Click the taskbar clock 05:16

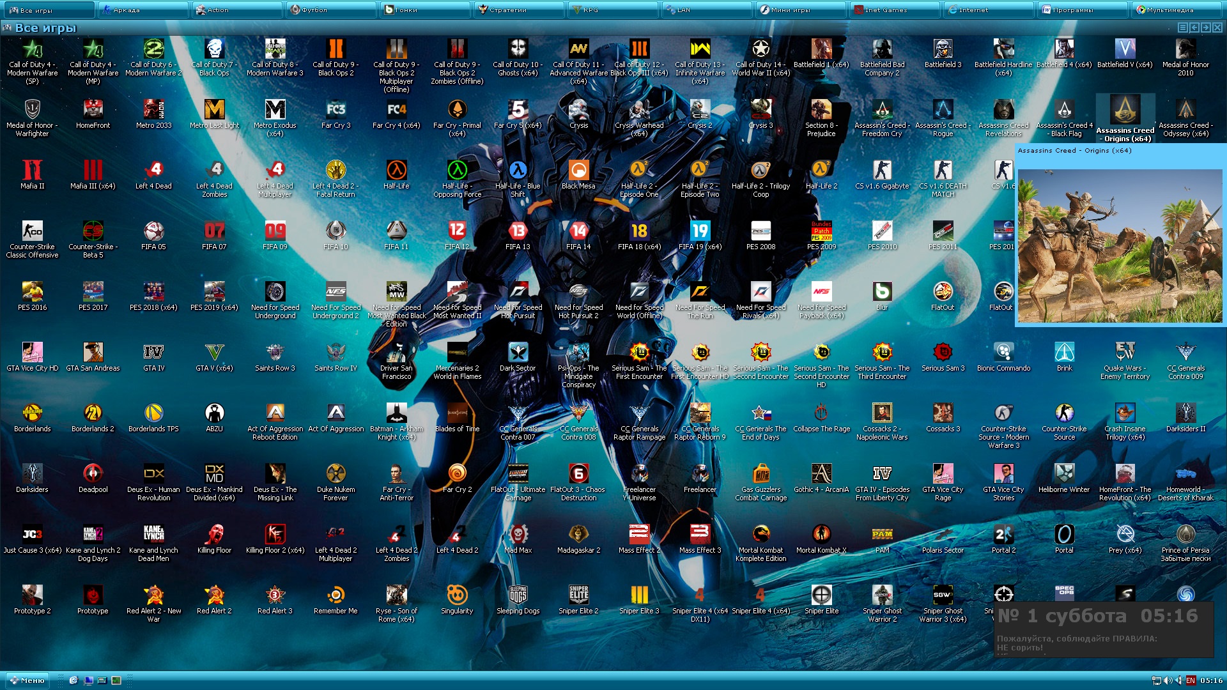point(1211,680)
